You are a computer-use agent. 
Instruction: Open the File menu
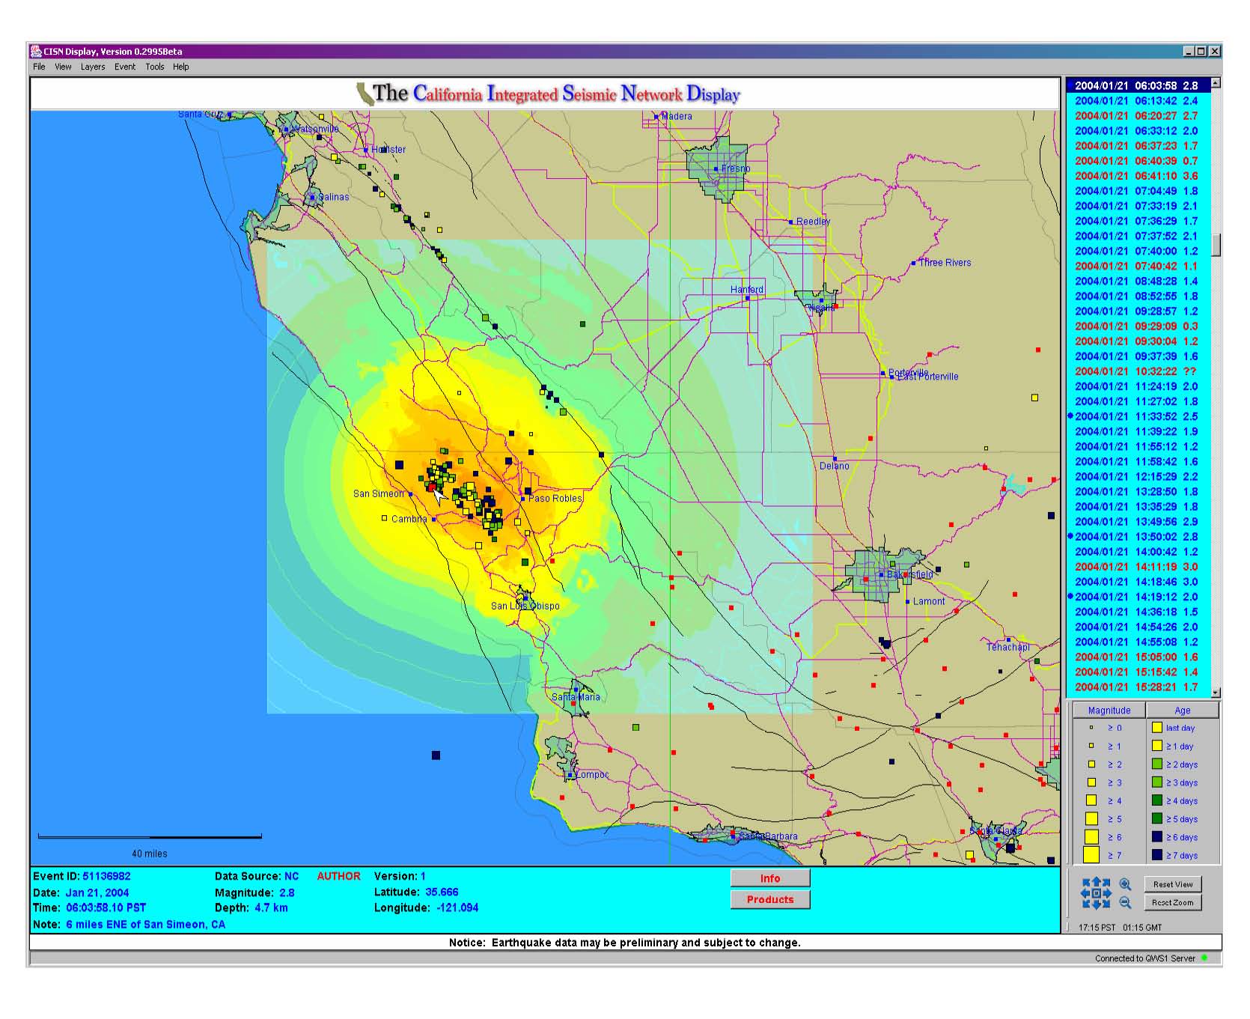click(39, 67)
